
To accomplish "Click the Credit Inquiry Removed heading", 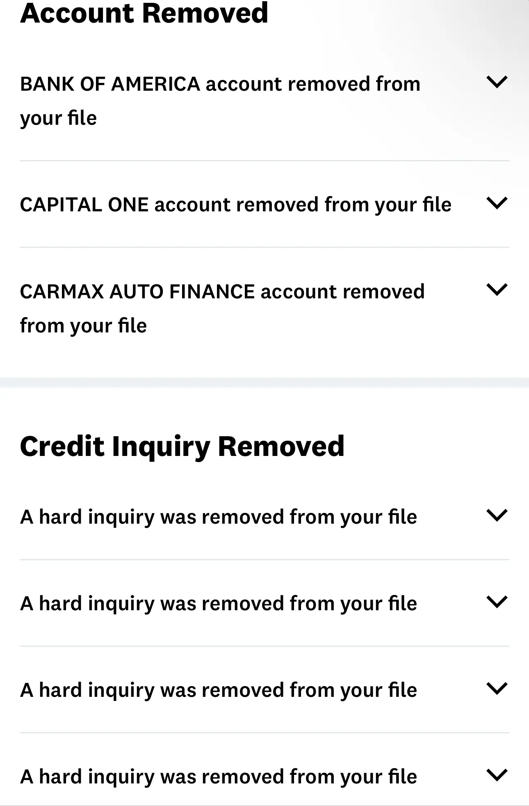I will [x=182, y=446].
